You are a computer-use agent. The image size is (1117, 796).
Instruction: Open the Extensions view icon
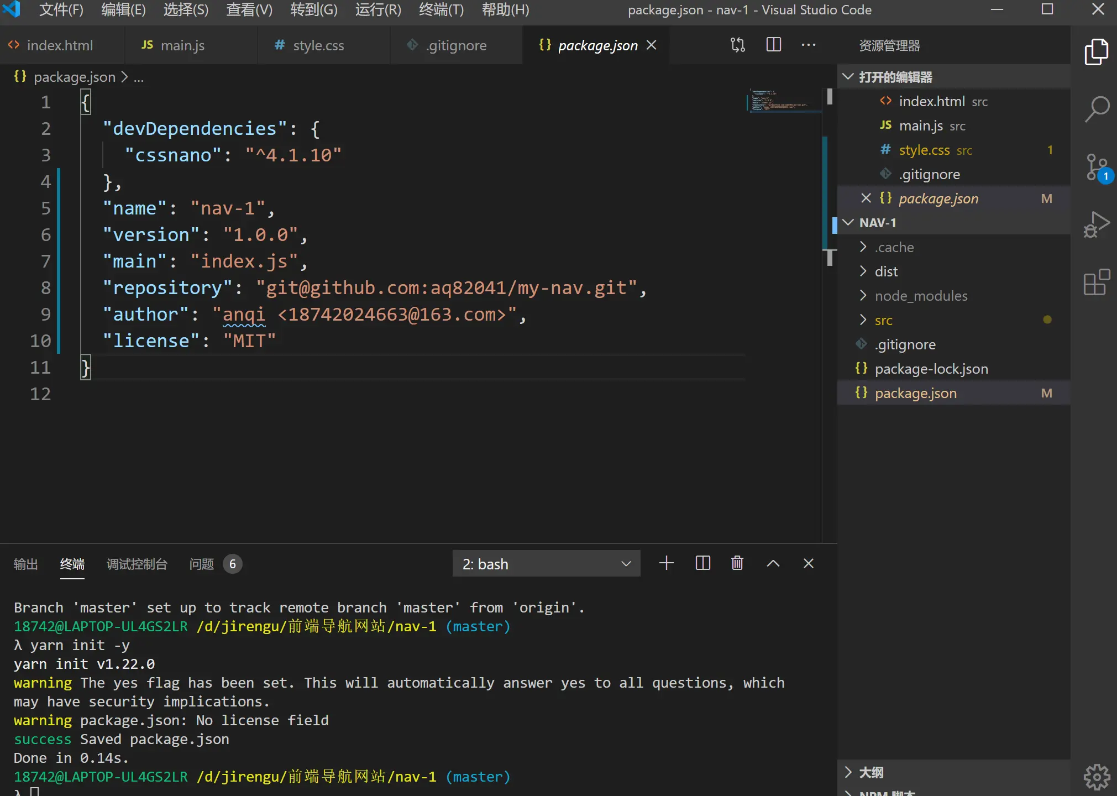click(1096, 282)
